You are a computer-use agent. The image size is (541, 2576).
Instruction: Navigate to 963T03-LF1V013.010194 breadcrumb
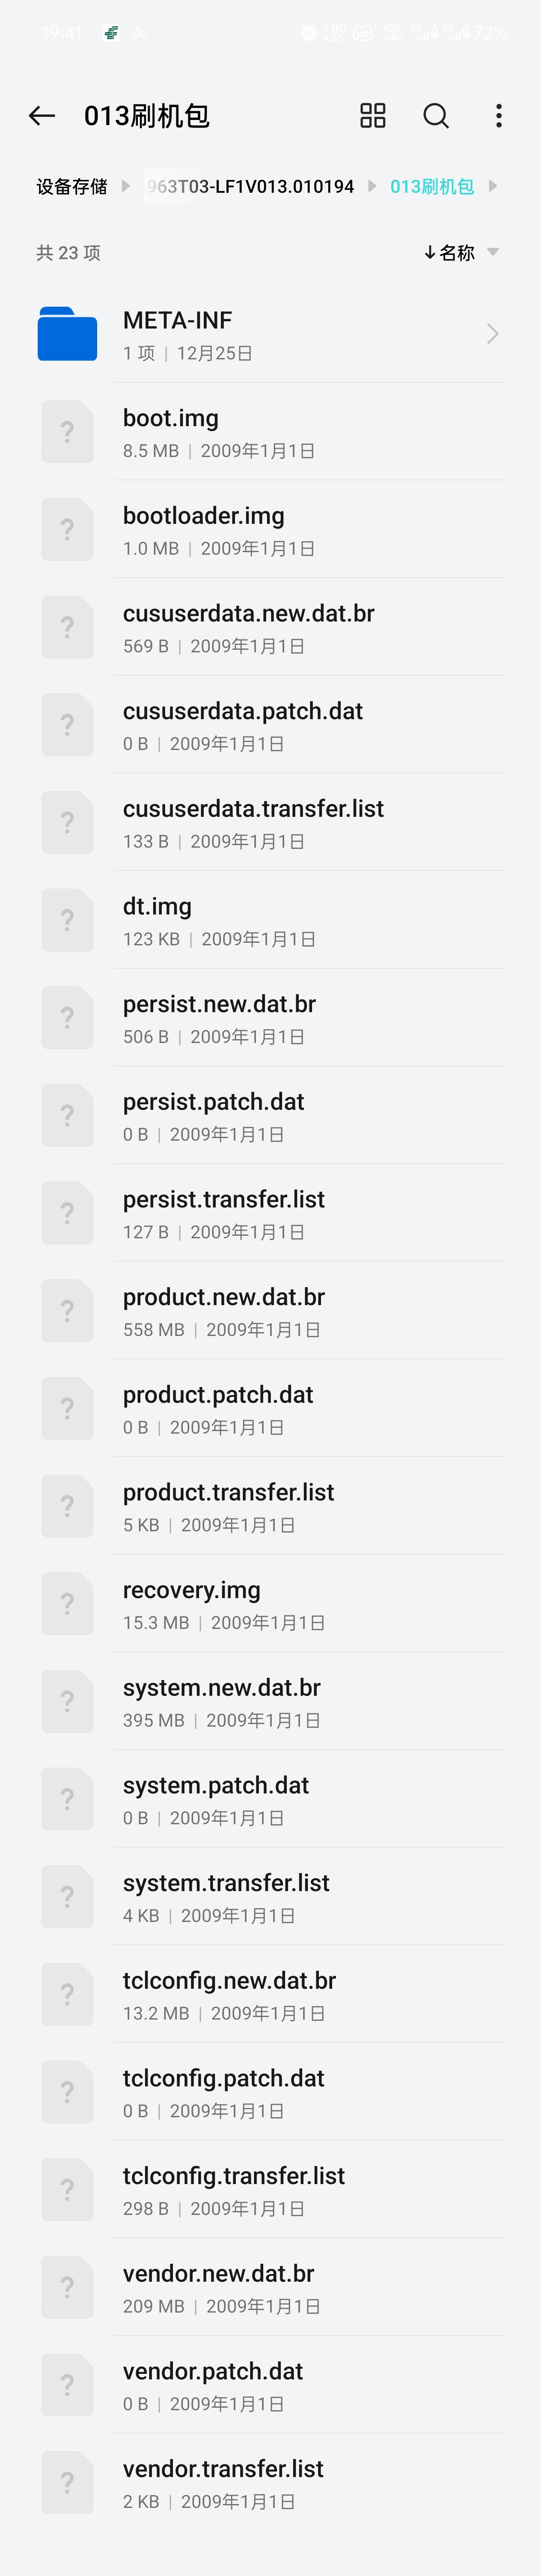250,187
